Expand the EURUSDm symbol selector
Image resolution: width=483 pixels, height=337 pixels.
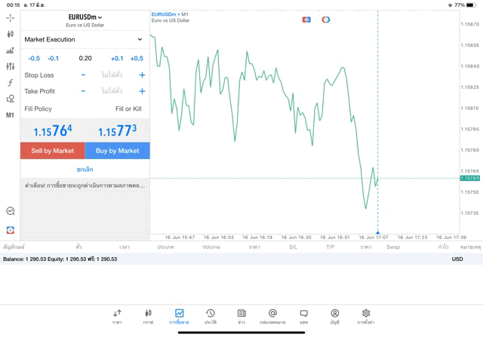tap(85, 17)
